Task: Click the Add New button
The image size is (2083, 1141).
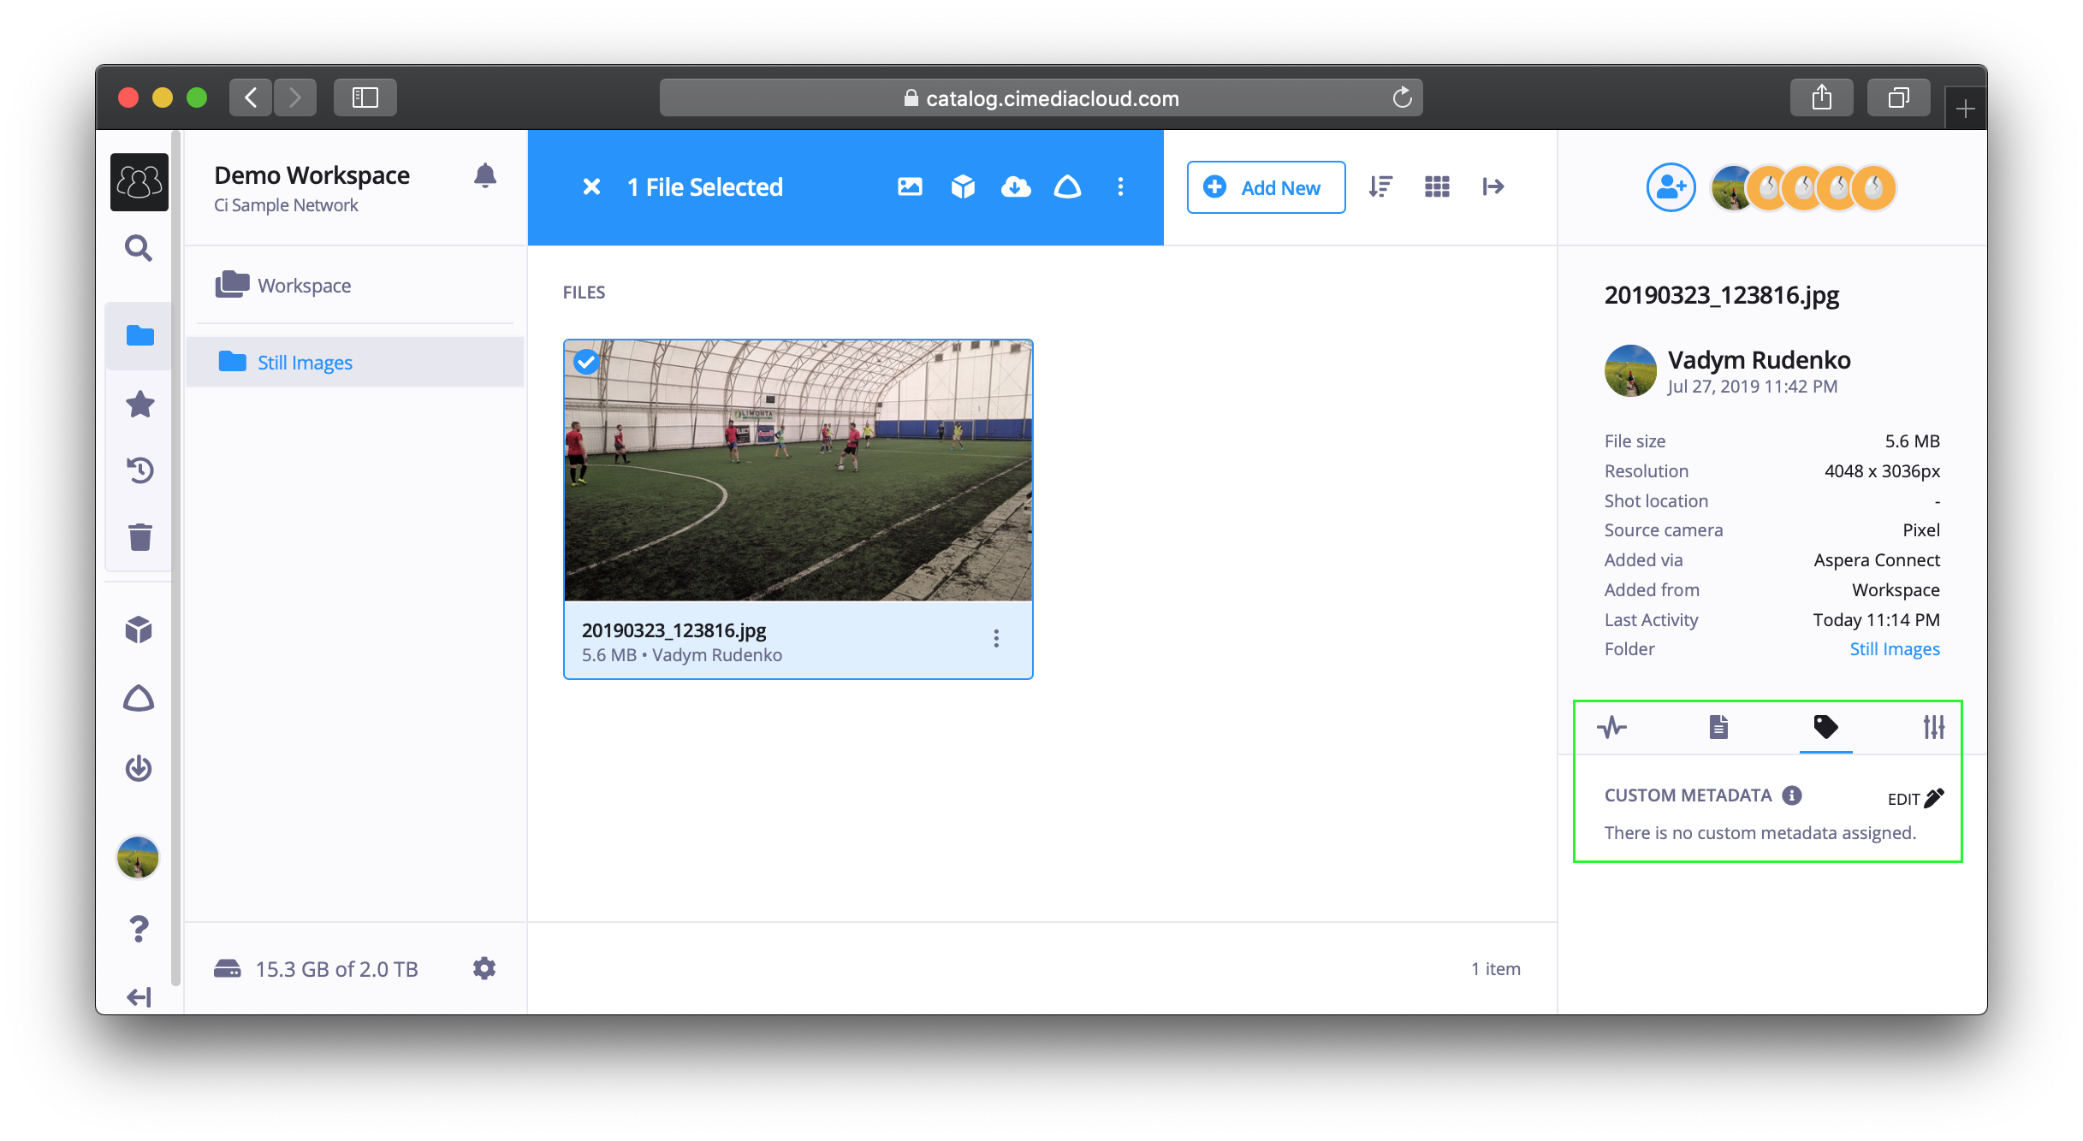Action: point(1266,187)
